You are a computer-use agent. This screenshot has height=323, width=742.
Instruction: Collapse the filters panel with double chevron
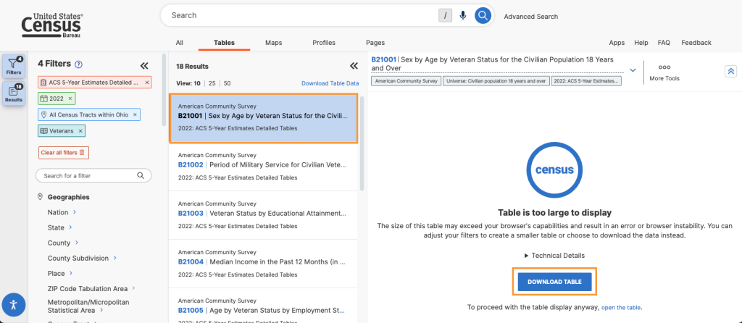tap(143, 64)
